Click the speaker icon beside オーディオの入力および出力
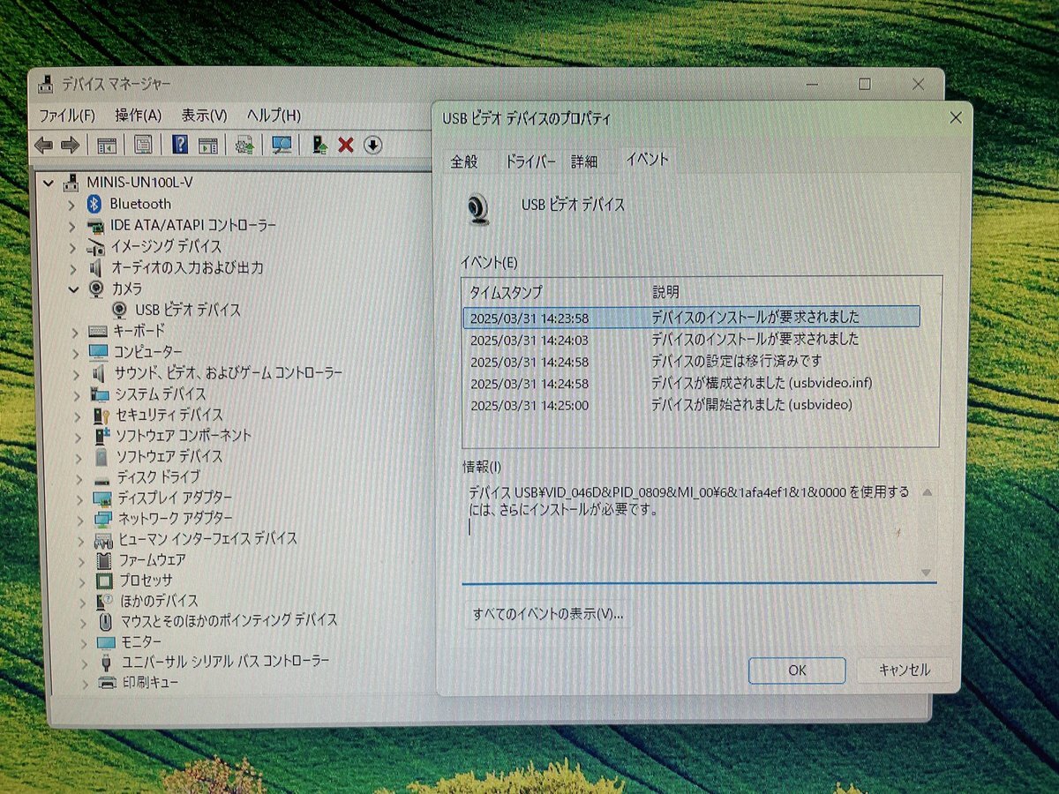Screen dimensions: 1059x794 pos(96,267)
